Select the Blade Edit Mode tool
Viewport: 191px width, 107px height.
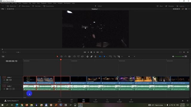tap(70, 56)
